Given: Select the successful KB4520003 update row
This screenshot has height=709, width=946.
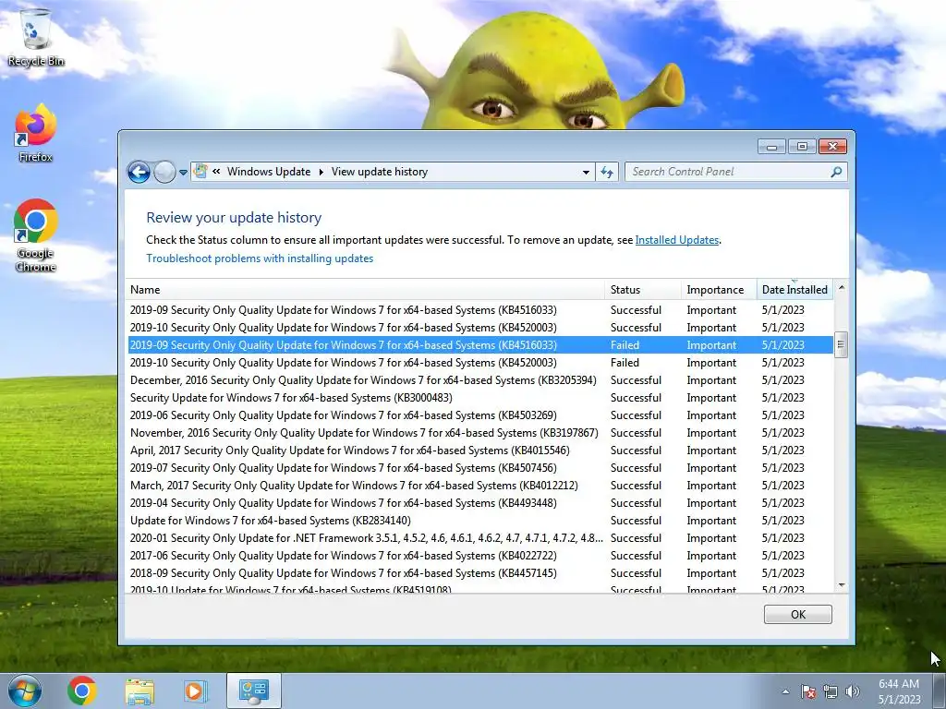Looking at the screenshot, I should [479, 328].
